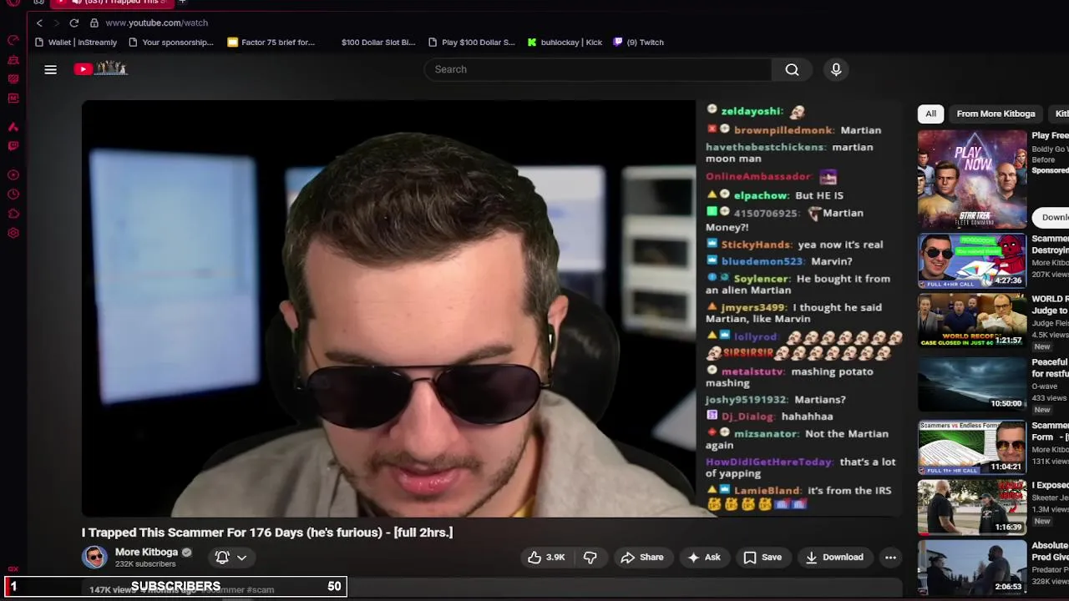Open History clock icon in sidebar
The image size is (1069, 601).
13,194
